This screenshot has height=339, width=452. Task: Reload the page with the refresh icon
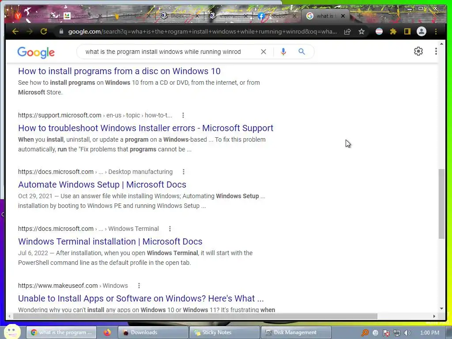[x=44, y=31]
